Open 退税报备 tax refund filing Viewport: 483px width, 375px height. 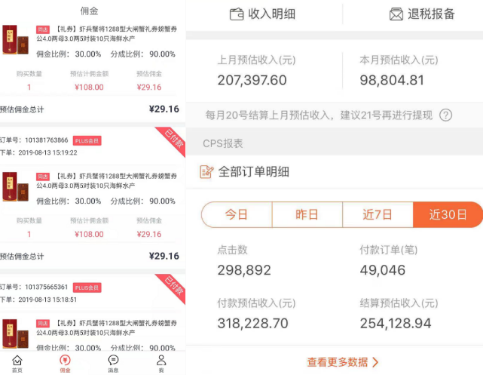(x=431, y=14)
